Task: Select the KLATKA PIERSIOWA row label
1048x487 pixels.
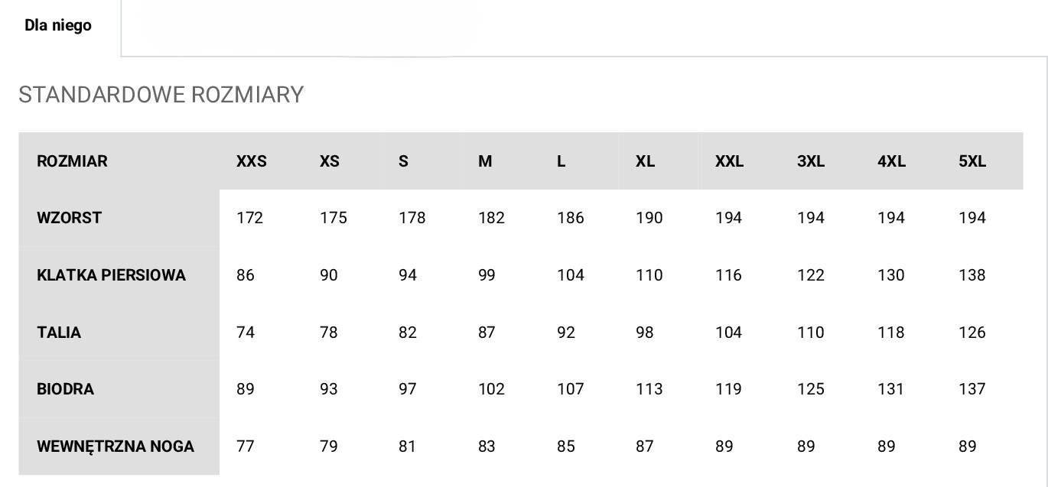Action: coord(111,275)
